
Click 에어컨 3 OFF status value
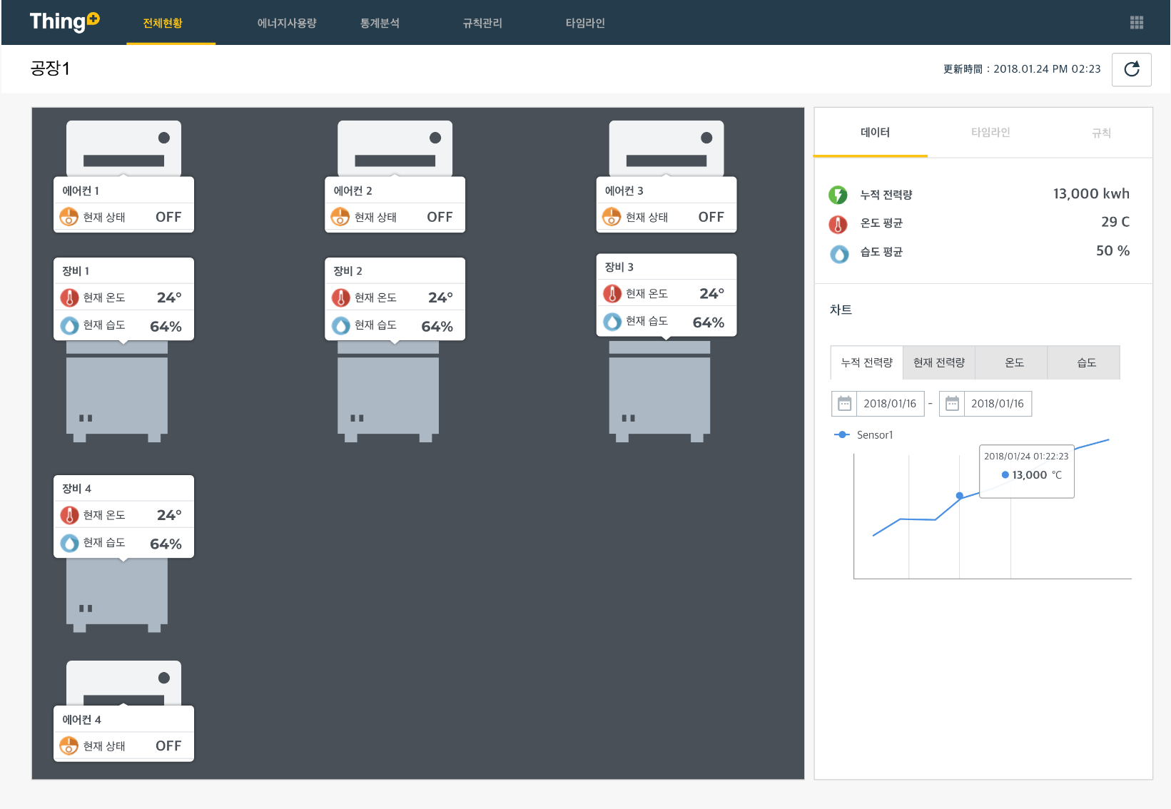point(711,217)
